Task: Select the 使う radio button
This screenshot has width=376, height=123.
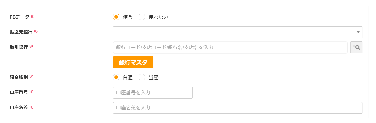Action: pos(116,17)
